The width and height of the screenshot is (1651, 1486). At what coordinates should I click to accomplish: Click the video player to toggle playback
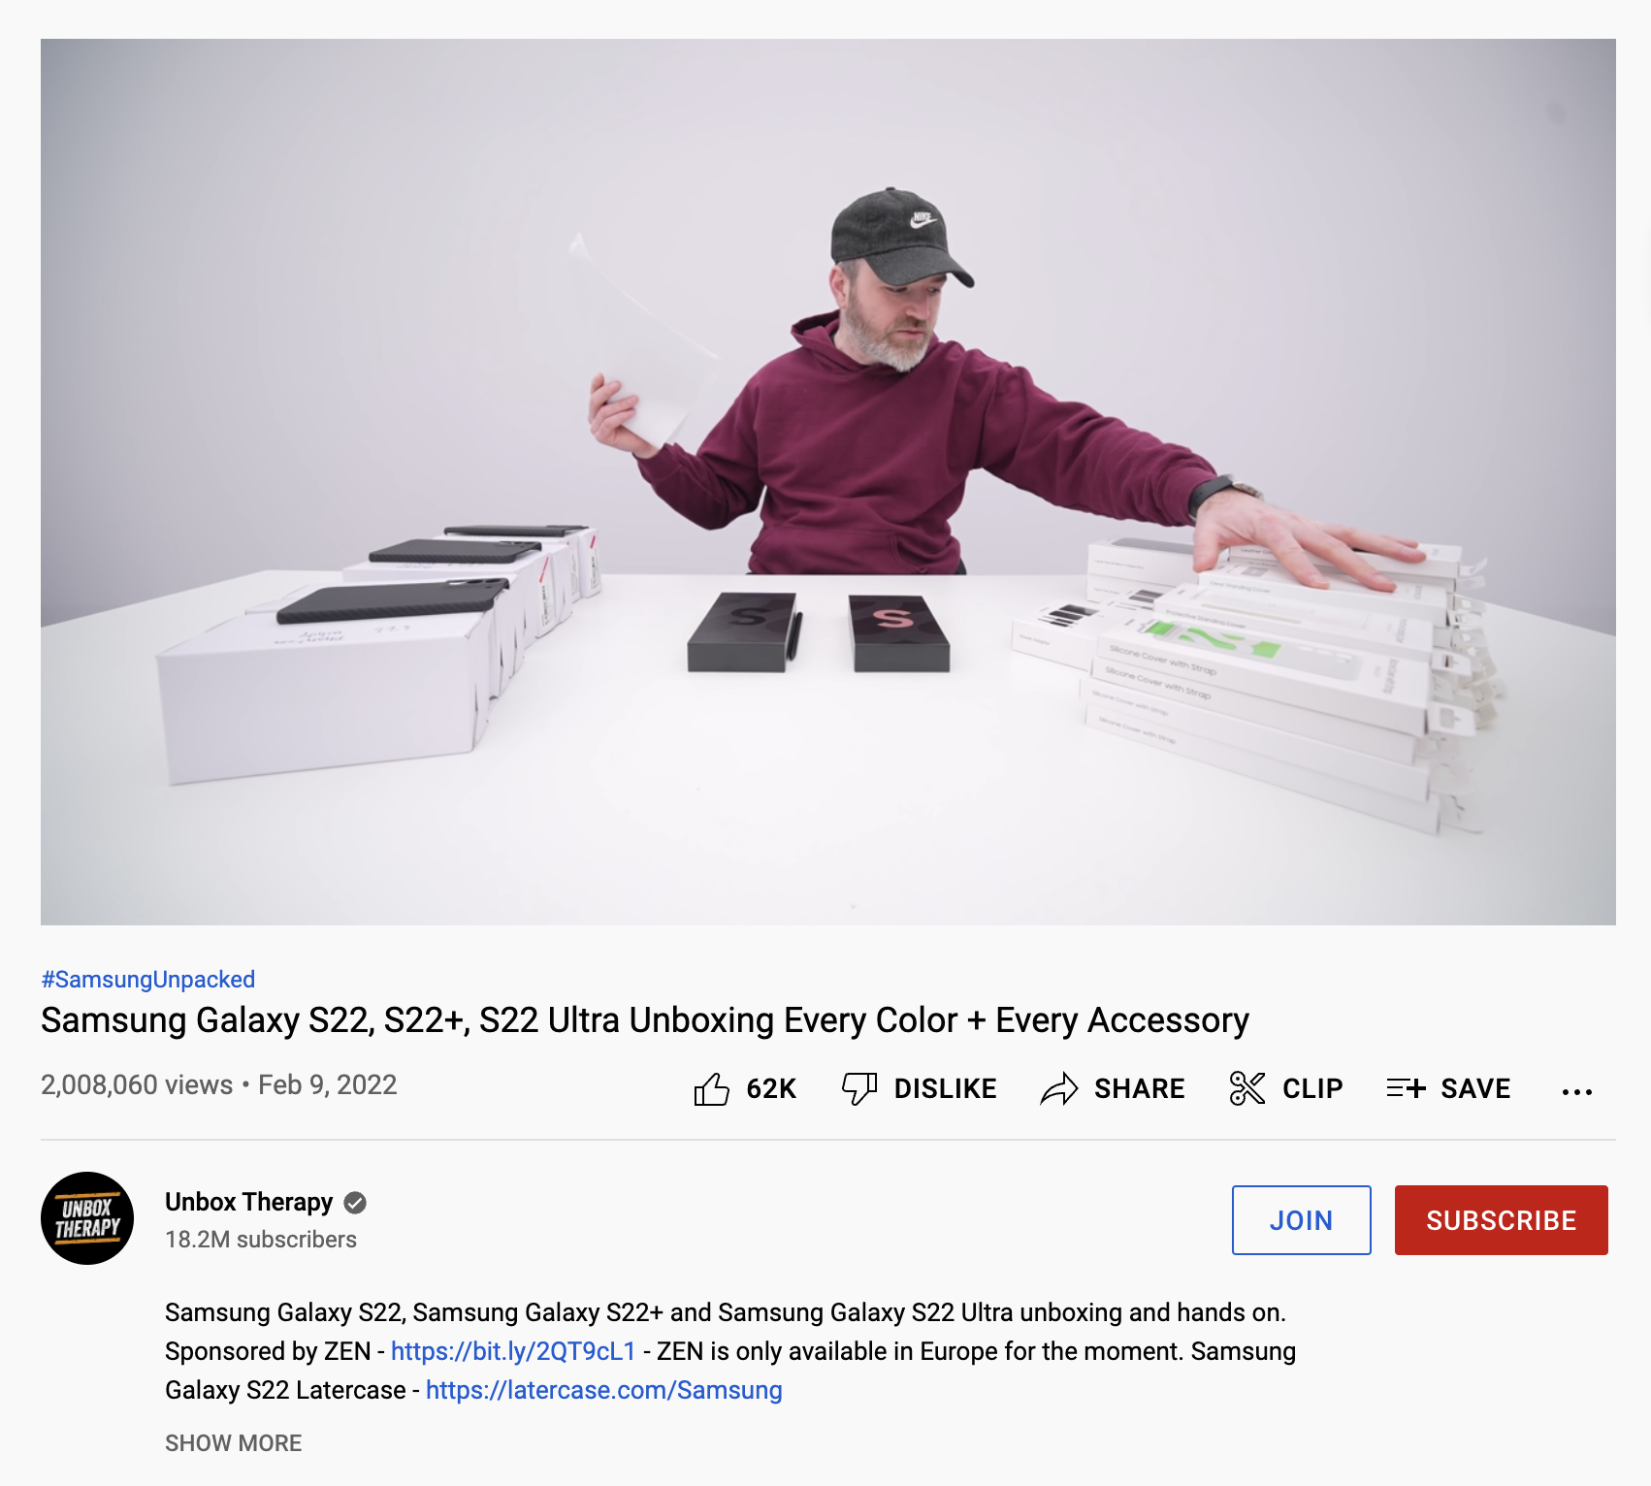pos(828,482)
